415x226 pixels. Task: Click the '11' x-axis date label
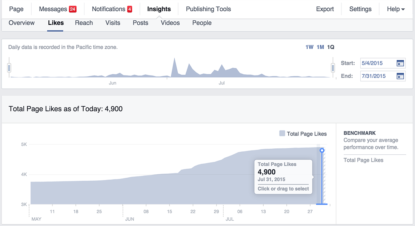pyautogui.click(x=52, y=211)
